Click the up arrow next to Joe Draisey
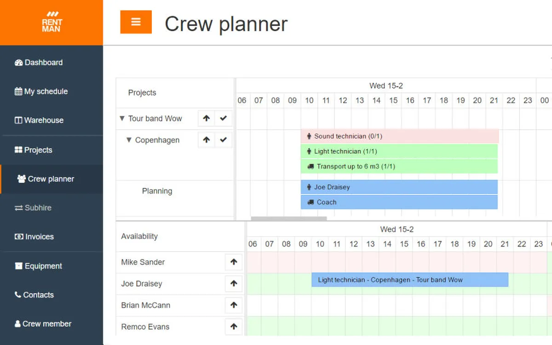Viewport: 552px width, 345px height. pyautogui.click(x=234, y=284)
